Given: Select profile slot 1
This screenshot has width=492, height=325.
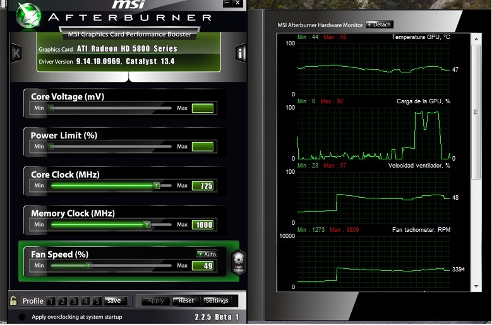Looking at the screenshot, I should click(x=51, y=301).
